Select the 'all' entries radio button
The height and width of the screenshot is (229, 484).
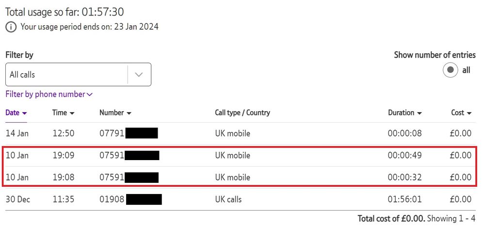[x=451, y=70]
